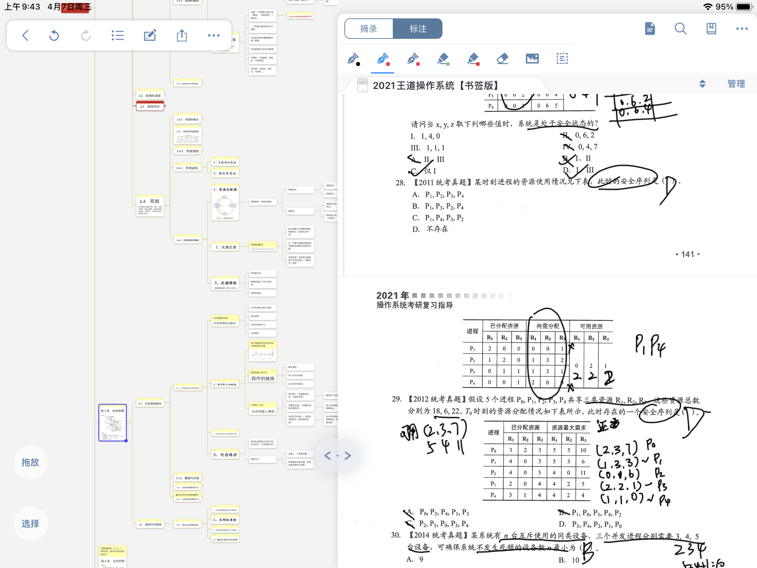Open the bookmarks panel

coord(711,29)
